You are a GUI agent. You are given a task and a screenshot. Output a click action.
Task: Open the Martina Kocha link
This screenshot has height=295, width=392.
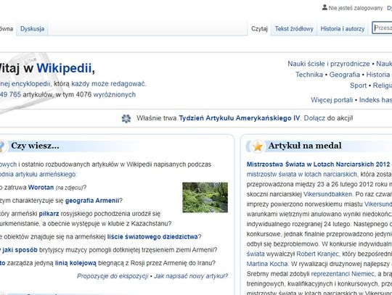point(267,264)
